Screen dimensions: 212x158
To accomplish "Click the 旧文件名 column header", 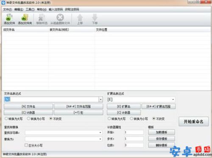I will 9,30.
